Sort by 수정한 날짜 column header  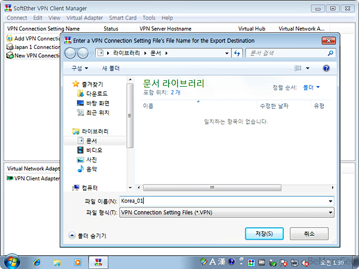pos(284,106)
